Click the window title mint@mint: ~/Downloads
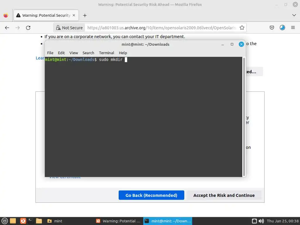Viewport: 300px width, 225px height. (145, 45)
